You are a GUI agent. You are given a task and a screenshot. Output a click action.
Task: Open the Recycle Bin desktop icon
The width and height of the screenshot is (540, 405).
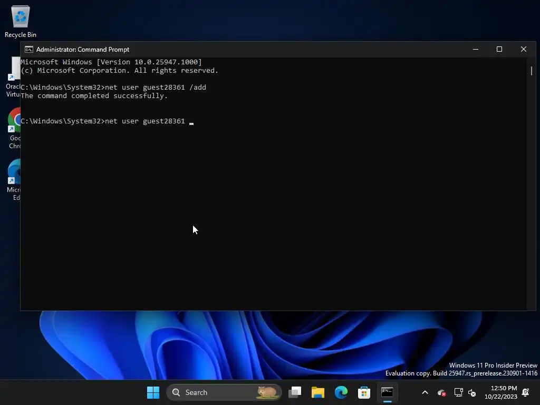pos(21,21)
